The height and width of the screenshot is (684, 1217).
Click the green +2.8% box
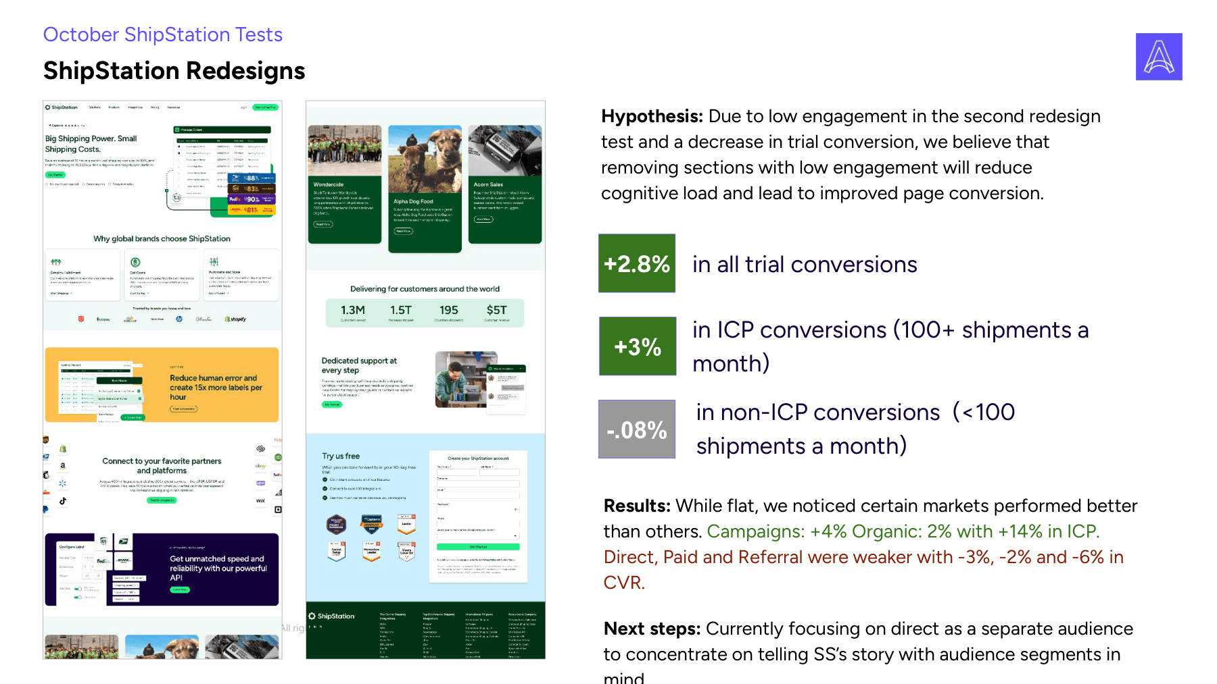coord(637,263)
